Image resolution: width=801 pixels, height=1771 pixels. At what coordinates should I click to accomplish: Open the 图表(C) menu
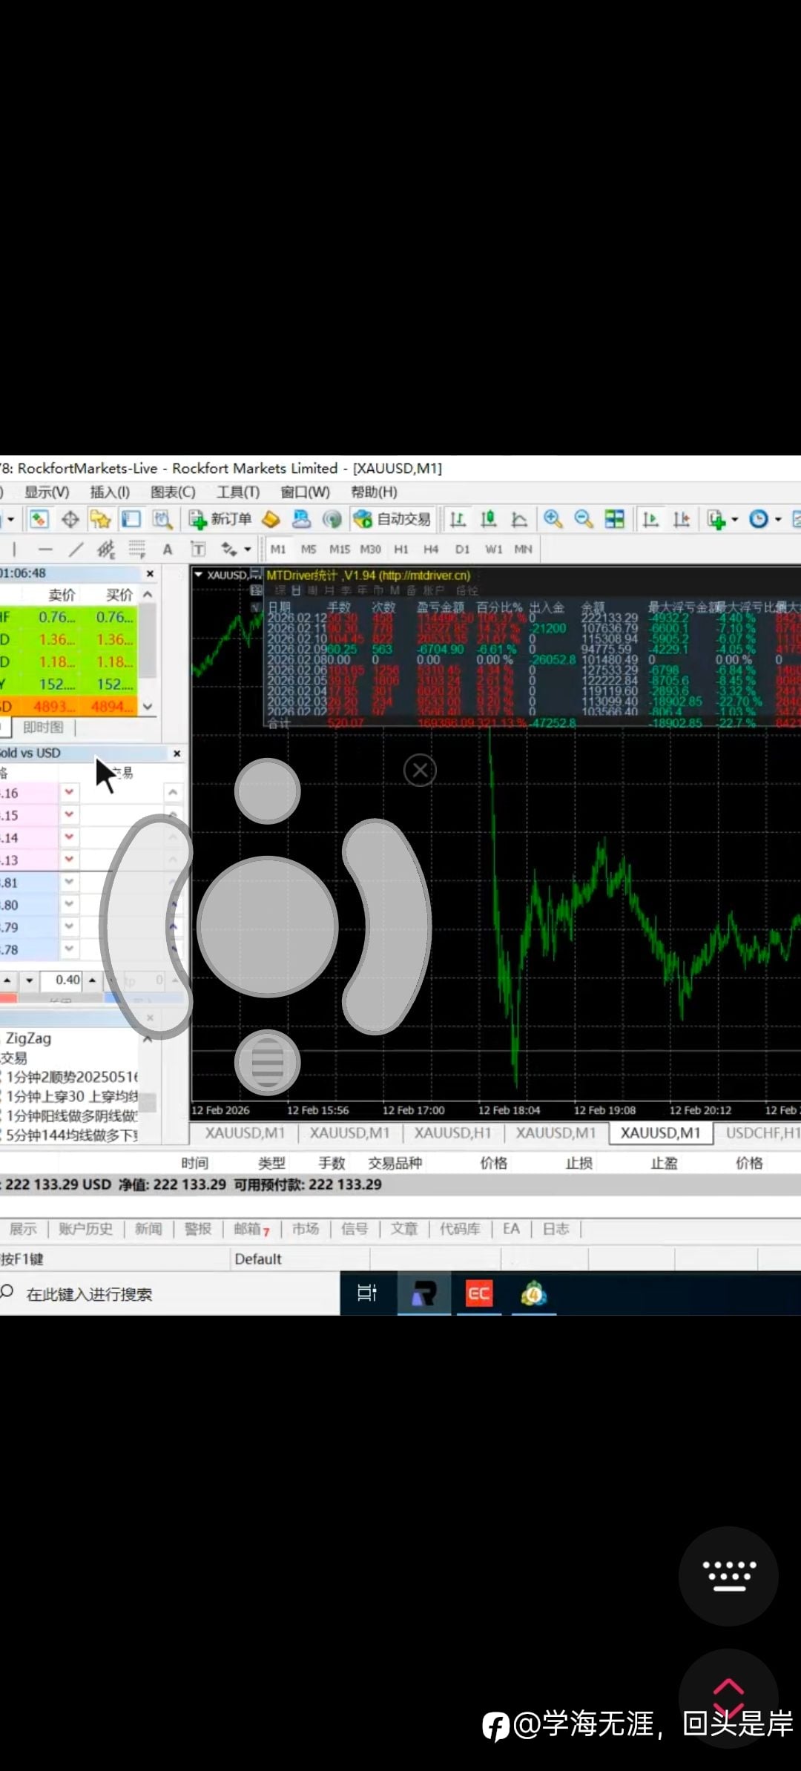[173, 492]
